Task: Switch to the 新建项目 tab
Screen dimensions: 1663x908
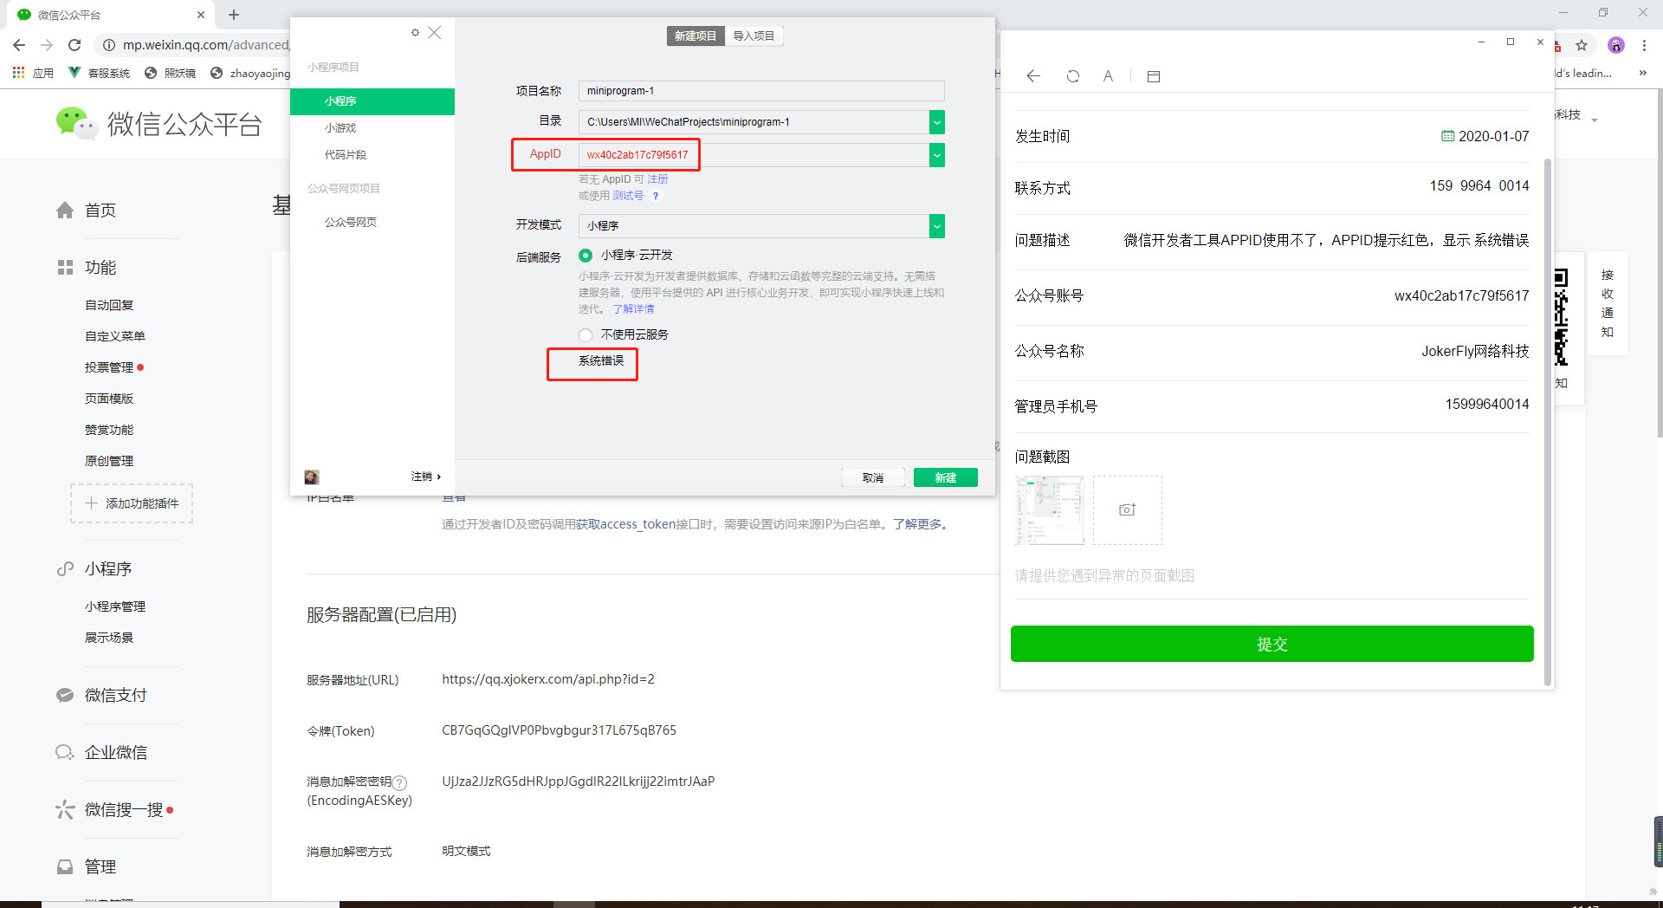Action: [696, 36]
